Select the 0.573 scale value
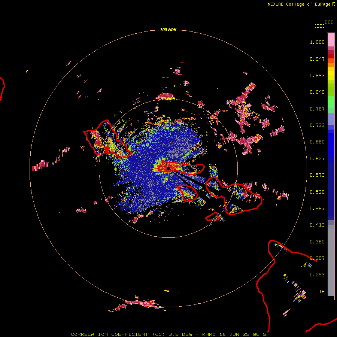The height and width of the screenshot is (337, 337). pyautogui.click(x=317, y=175)
